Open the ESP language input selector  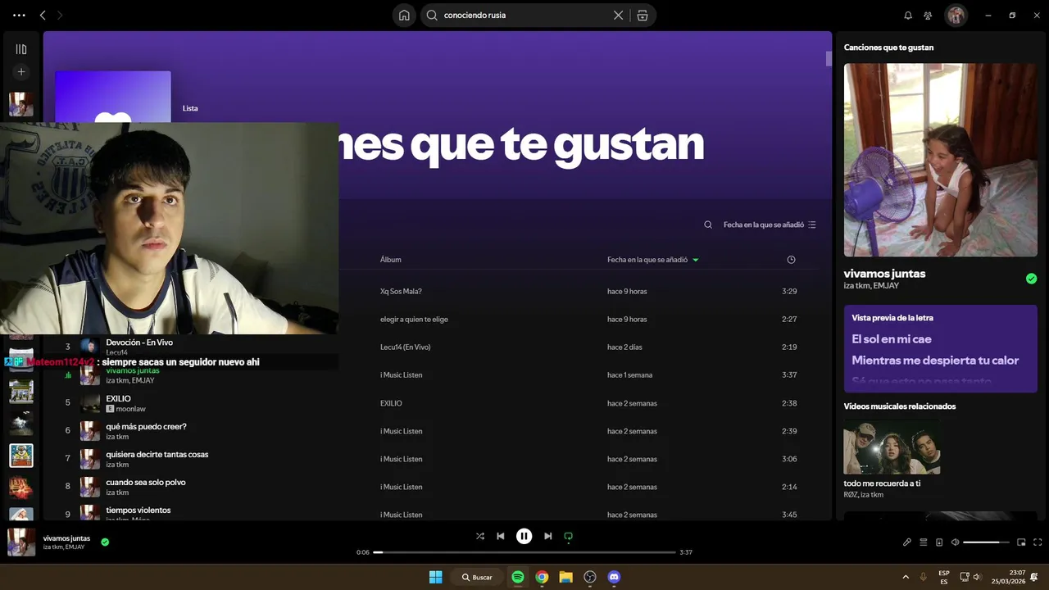(x=944, y=577)
